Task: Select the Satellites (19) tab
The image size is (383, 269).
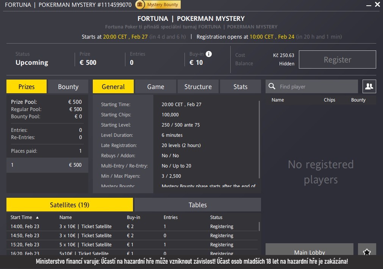Action: (70, 205)
